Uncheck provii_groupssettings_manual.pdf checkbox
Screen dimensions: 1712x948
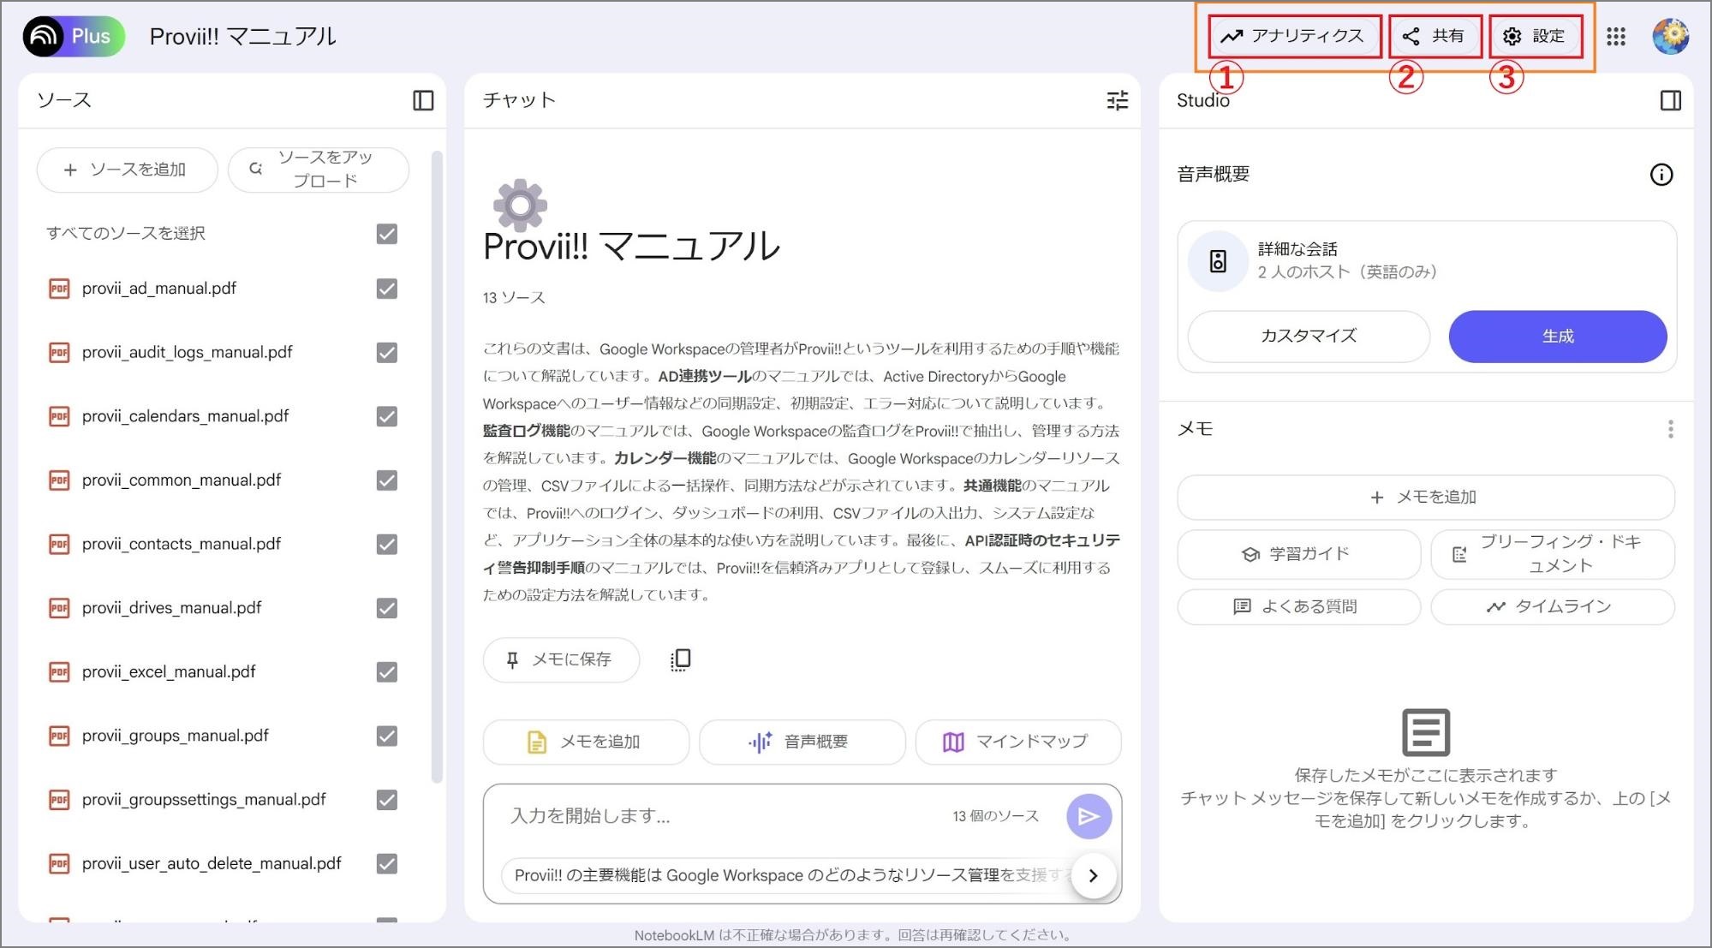pyautogui.click(x=387, y=800)
